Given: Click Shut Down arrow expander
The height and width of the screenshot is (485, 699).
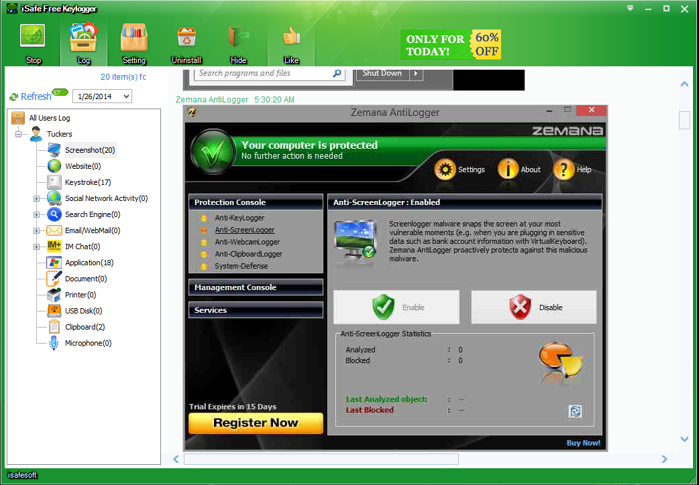Looking at the screenshot, I should click(x=416, y=74).
